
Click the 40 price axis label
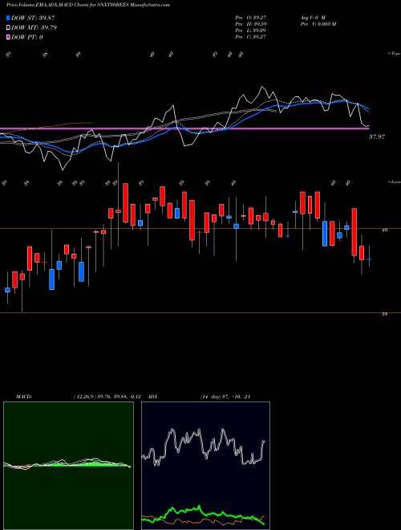coord(384,230)
